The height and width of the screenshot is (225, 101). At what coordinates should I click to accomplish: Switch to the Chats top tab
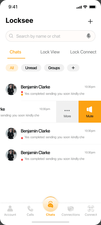pyautogui.click(x=15, y=52)
